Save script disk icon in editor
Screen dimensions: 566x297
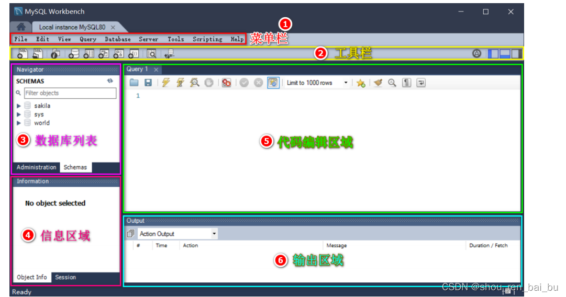[148, 83]
